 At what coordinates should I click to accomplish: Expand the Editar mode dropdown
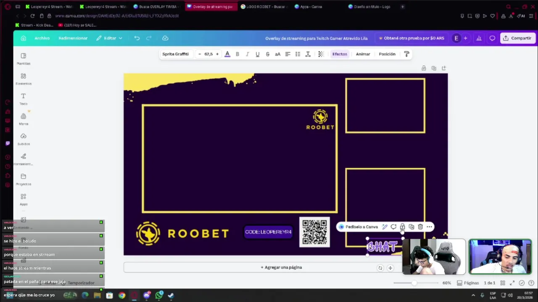(109, 38)
